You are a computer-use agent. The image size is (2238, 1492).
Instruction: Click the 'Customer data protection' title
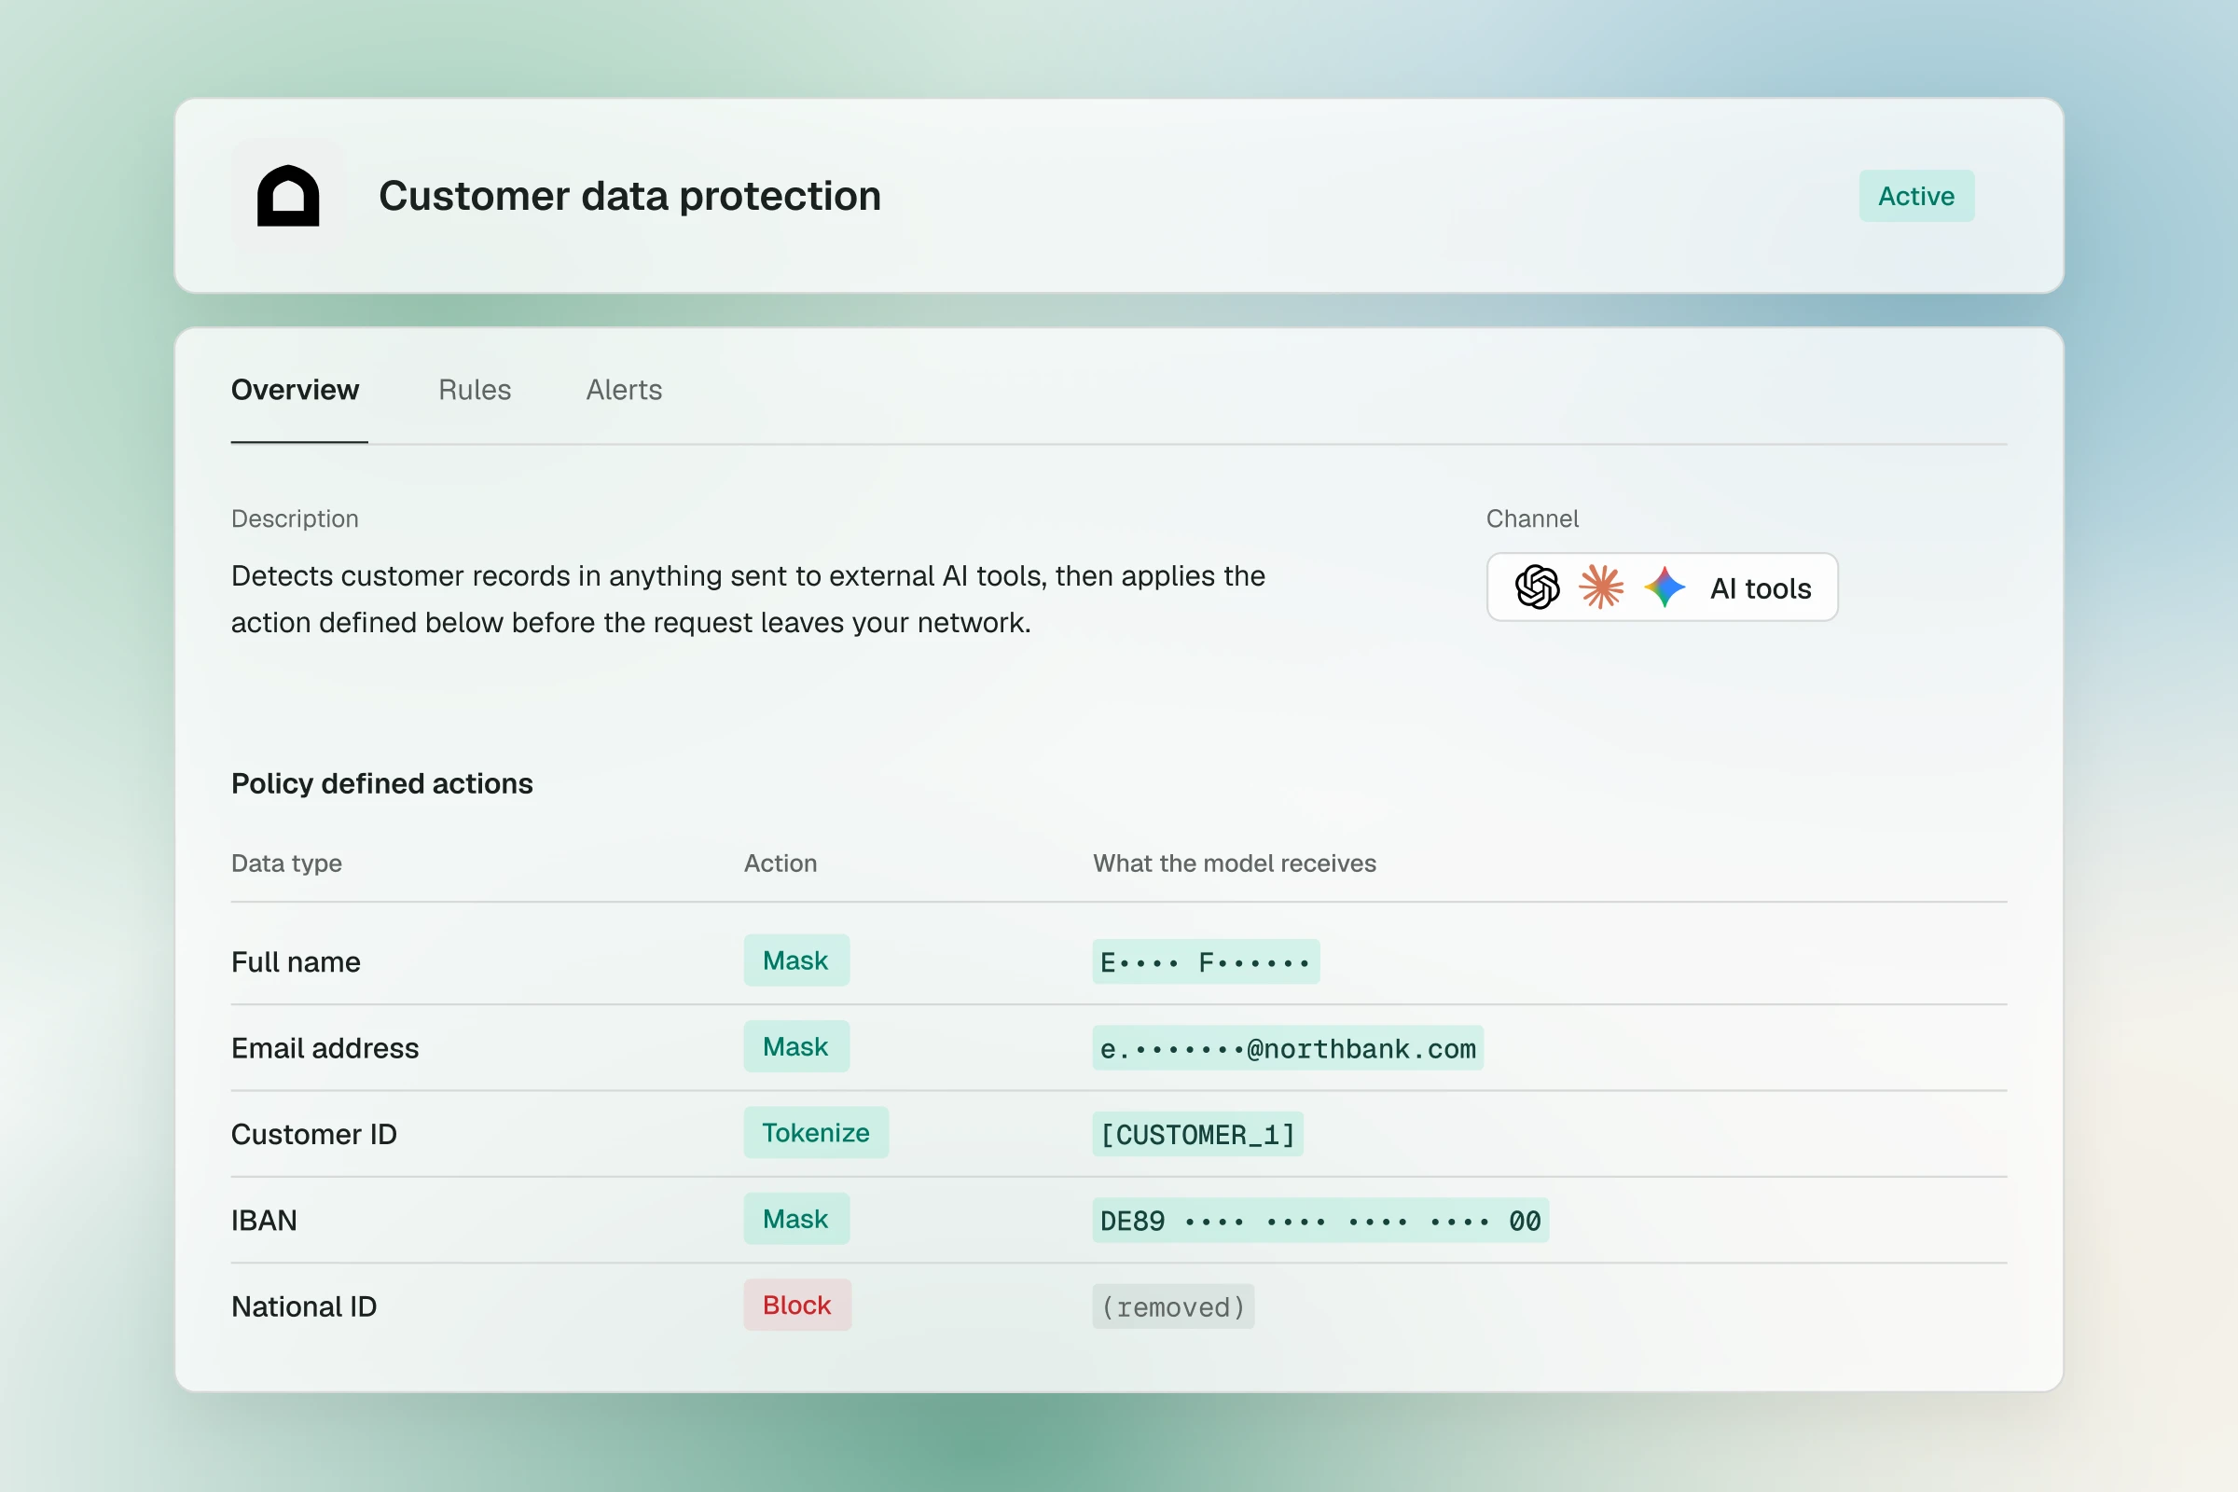click(x=630, y=196)
